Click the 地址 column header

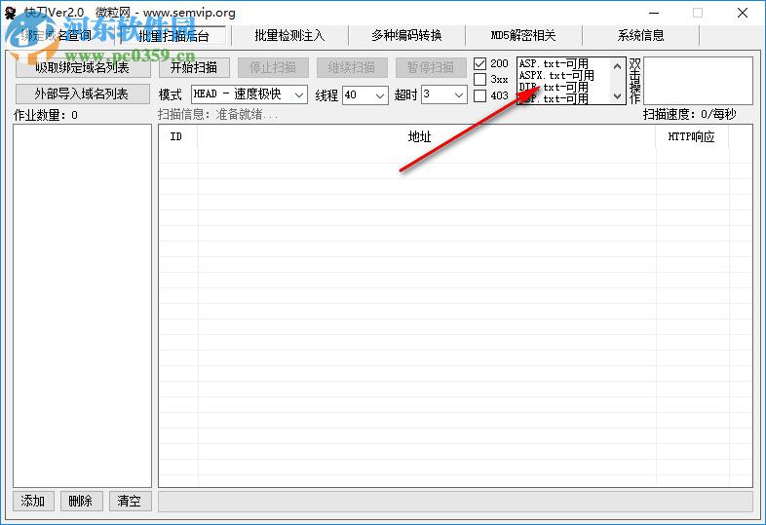(x=426, y=136)
